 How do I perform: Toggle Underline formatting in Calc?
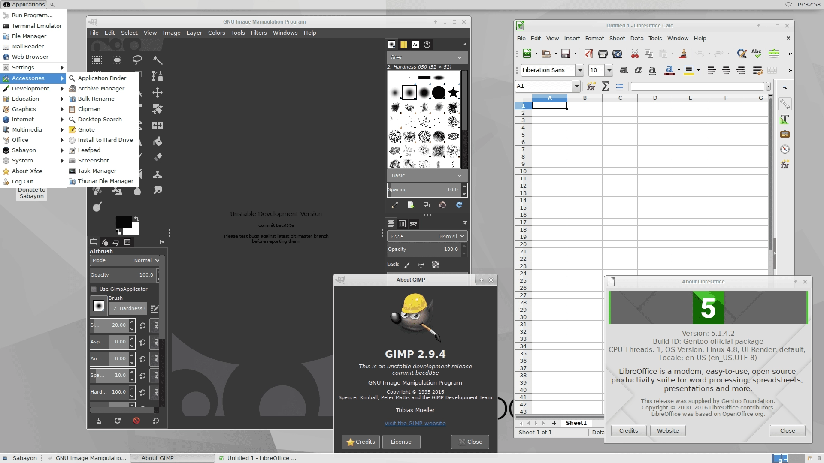coord(652,70)
